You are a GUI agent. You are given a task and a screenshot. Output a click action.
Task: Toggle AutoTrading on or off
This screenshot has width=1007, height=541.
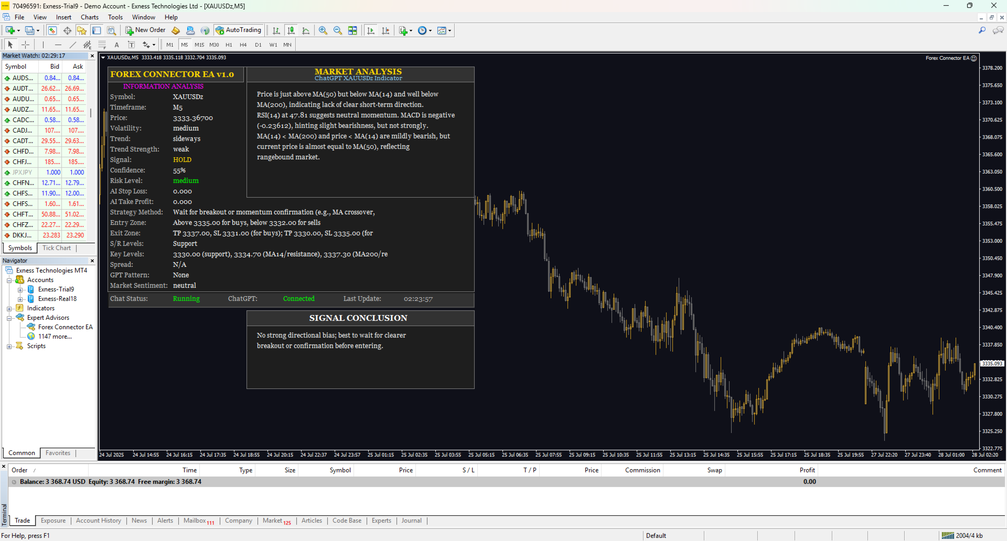pyautogui.click(x=239, y=30)
